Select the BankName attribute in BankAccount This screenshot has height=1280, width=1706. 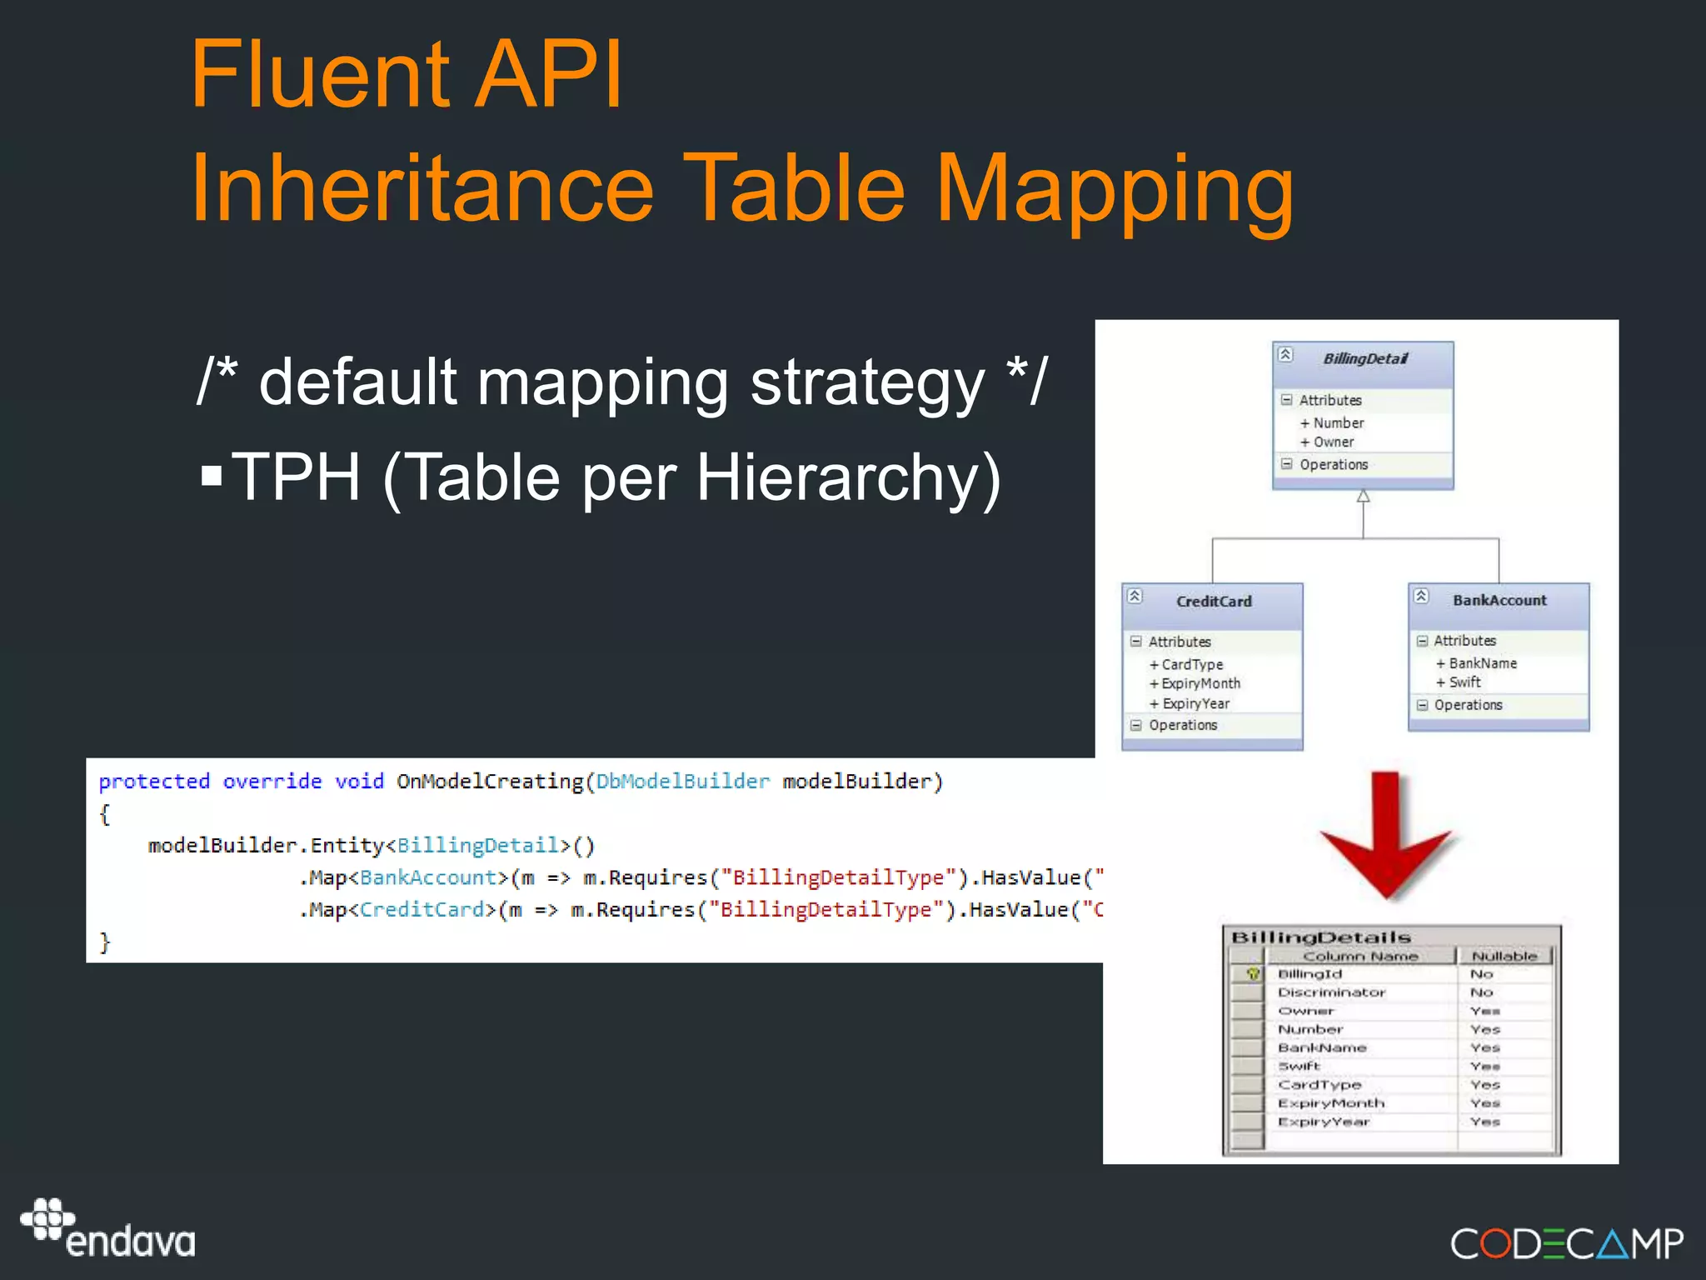[1476, 664]
